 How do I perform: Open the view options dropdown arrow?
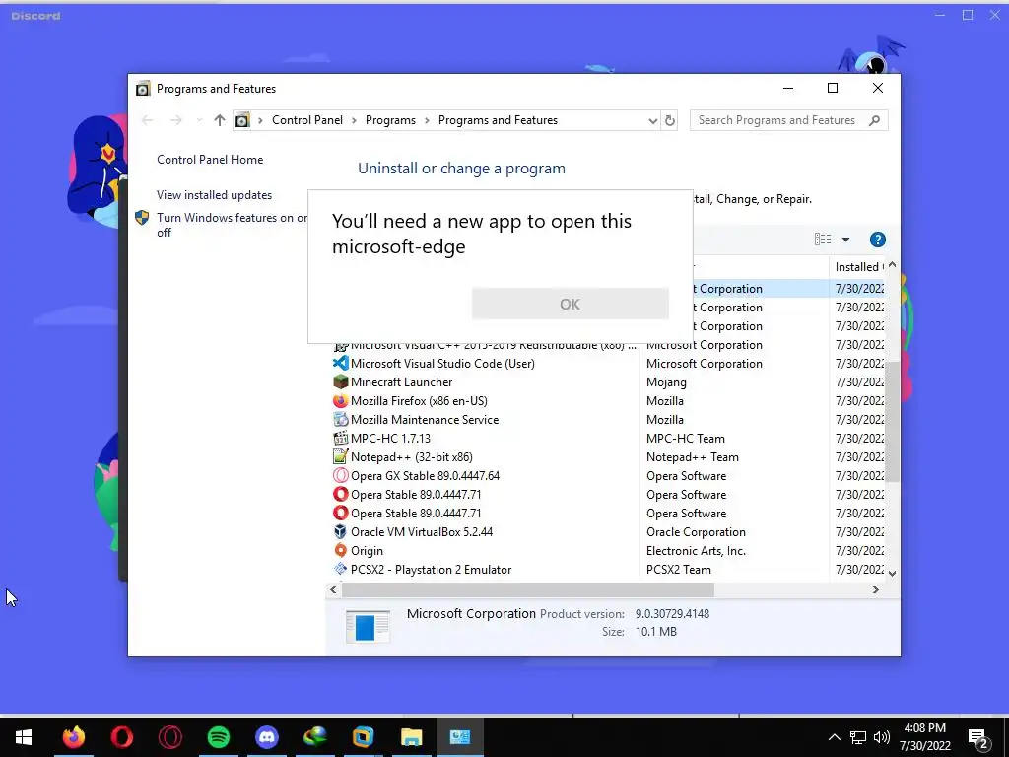(845, 240)
